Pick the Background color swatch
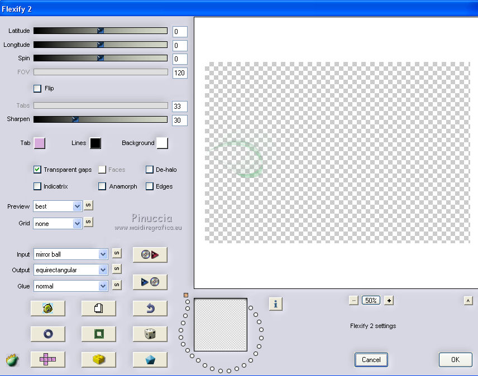Viewport: 478px width, 376px height. 162,143
